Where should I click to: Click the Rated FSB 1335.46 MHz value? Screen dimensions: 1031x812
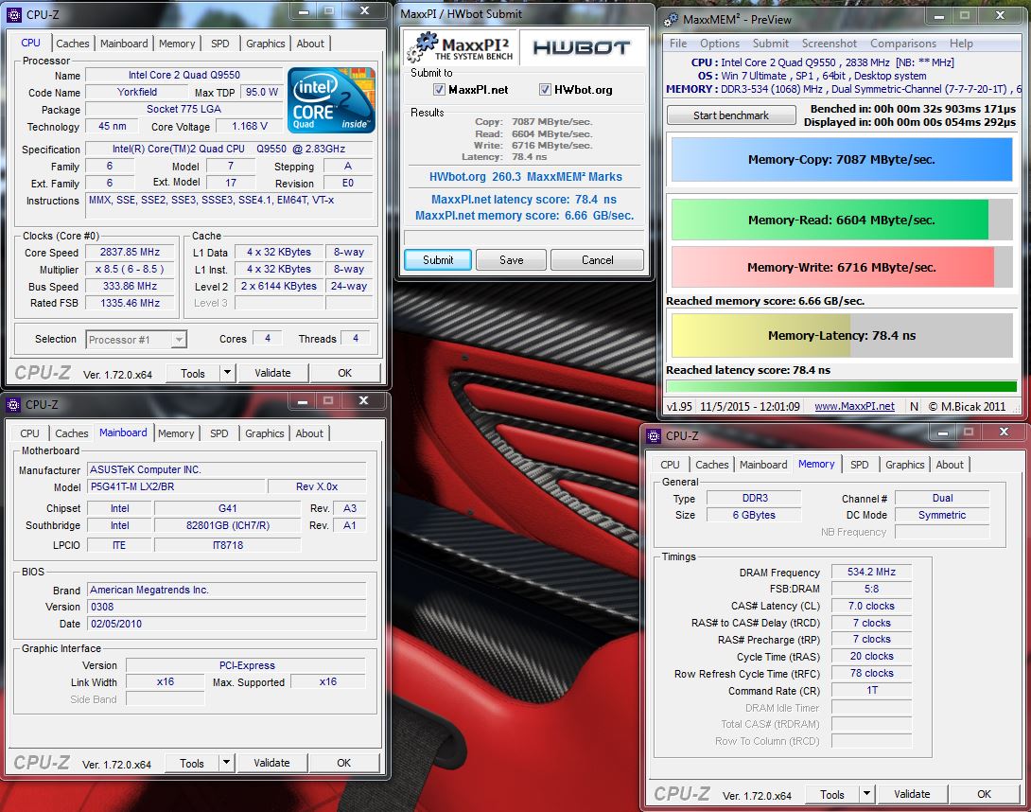(131, 304)
